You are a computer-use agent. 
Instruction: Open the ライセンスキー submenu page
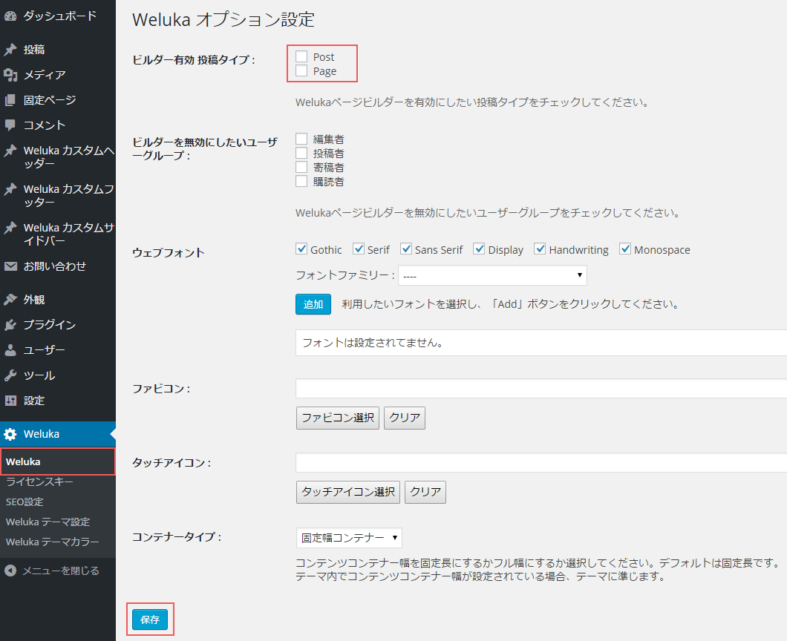(39, 481)
